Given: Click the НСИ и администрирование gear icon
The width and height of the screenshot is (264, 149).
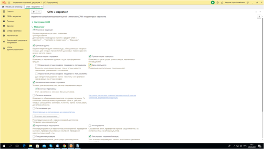Looking at the screenshot, I should [4, 49].
